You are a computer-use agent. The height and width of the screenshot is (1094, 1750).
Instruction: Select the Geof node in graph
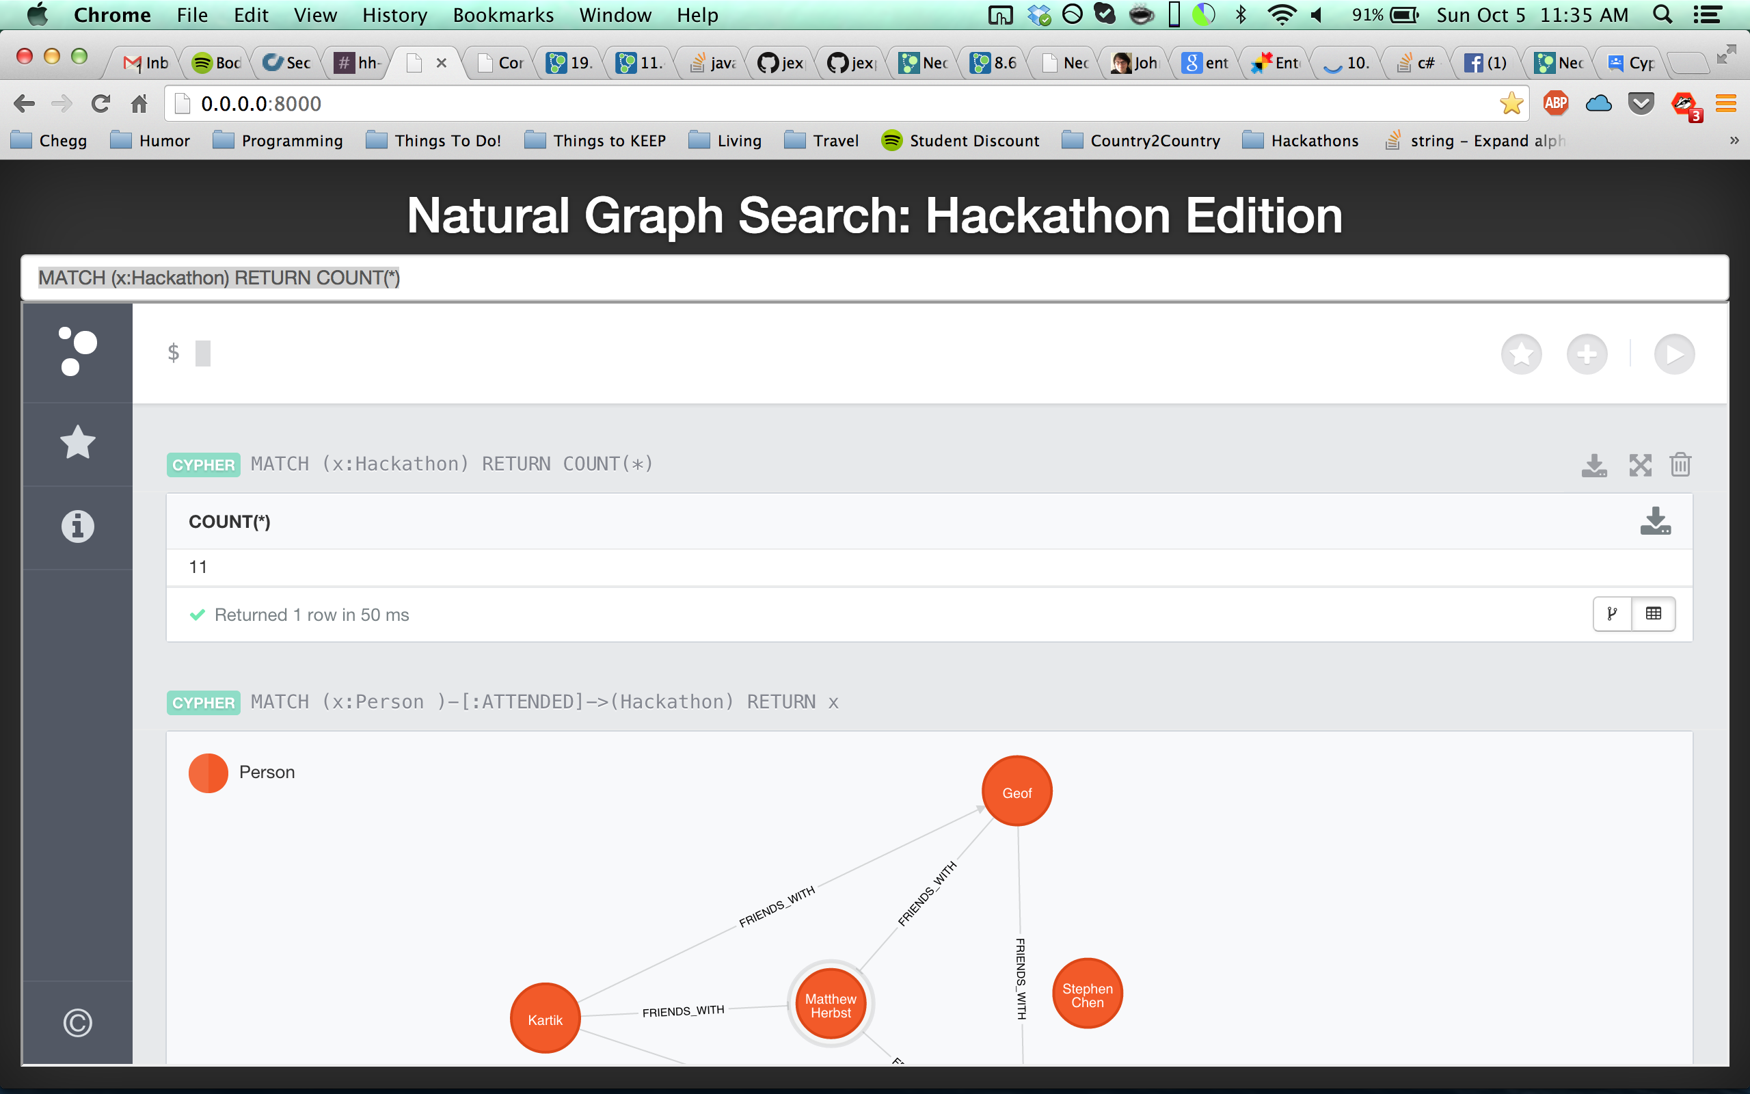click(x=1016, y=792)
